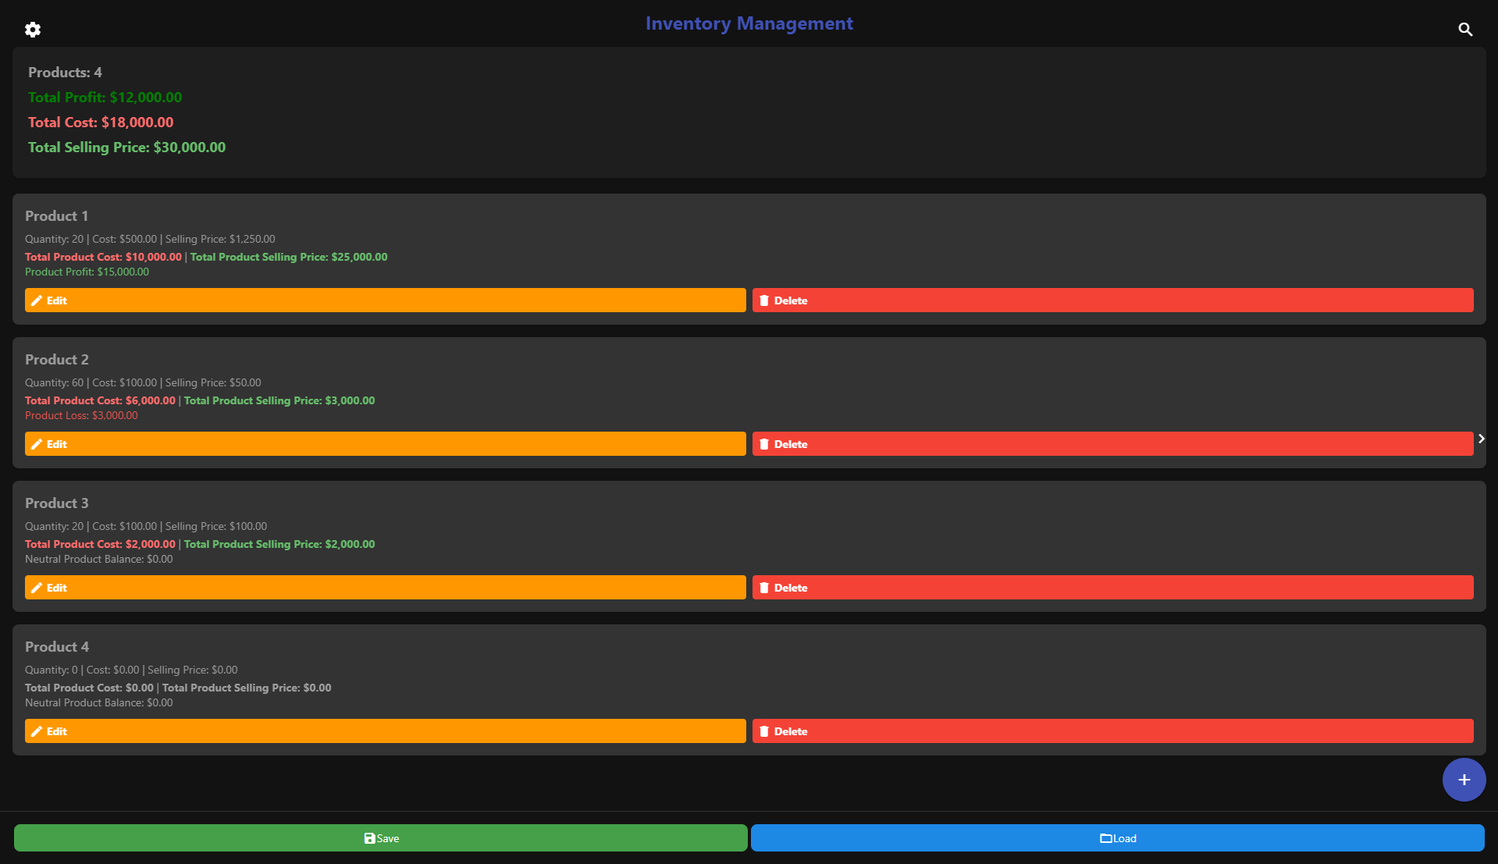Click Quantity: 0 line of Product 4
This screenshot has height=864, width=1498.
131,670
